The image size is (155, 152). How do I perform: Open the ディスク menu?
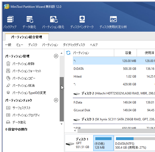33,45
